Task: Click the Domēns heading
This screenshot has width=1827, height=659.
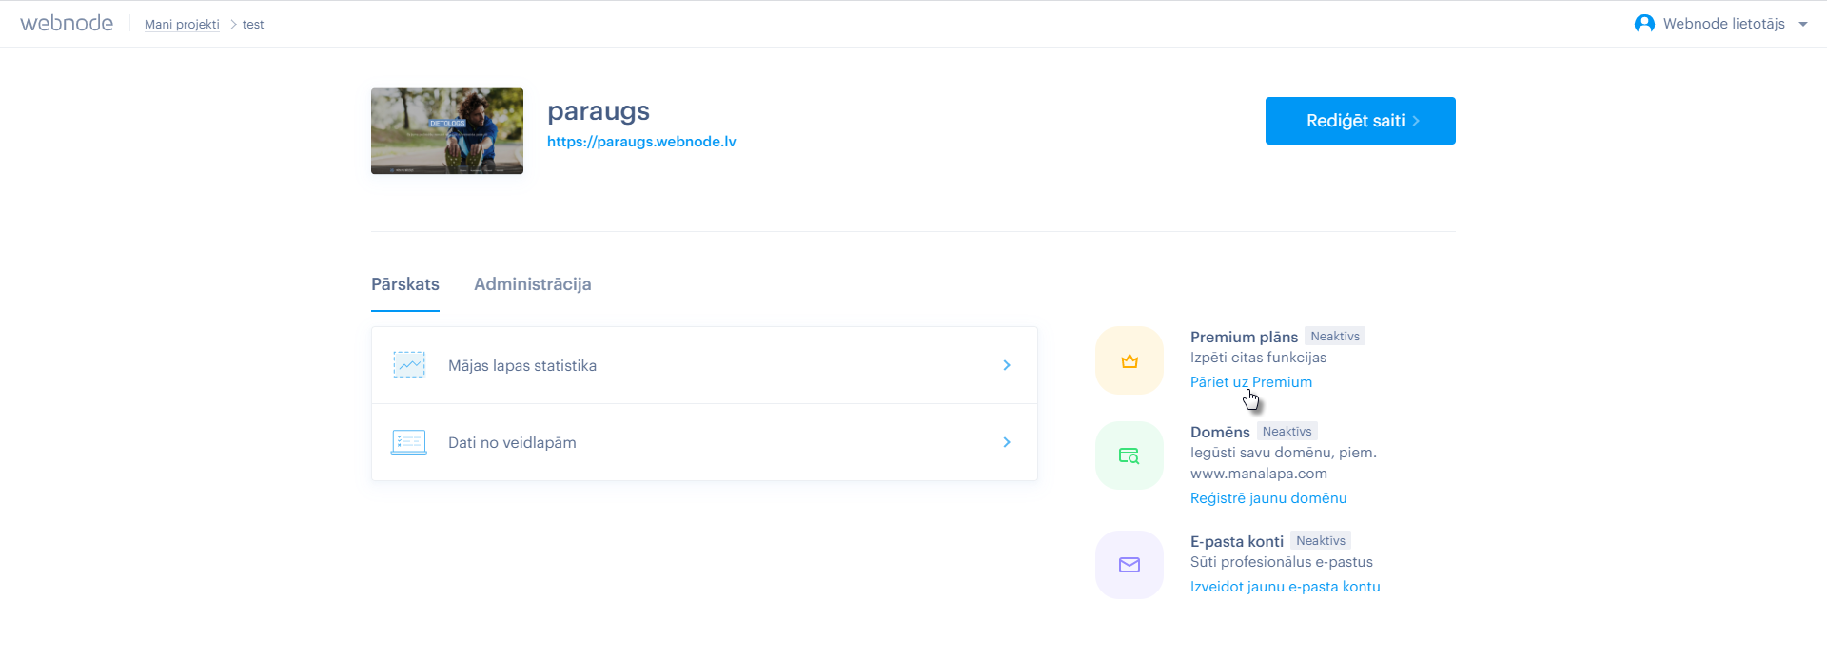Action: pos(1220,432)
